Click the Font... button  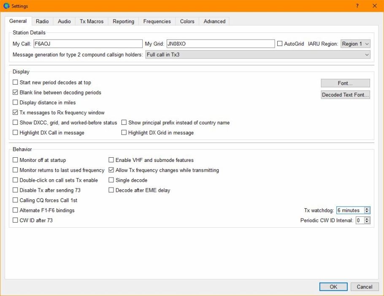click(345, 83)
